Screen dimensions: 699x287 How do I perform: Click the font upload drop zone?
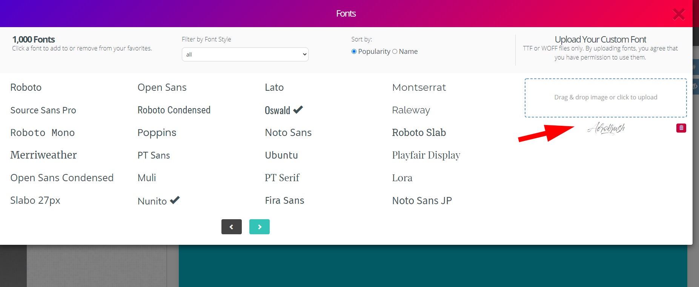[x=605, y=98]
